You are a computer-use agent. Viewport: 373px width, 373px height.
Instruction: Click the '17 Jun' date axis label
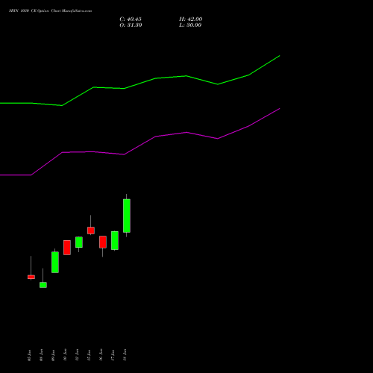coord(113,355)
